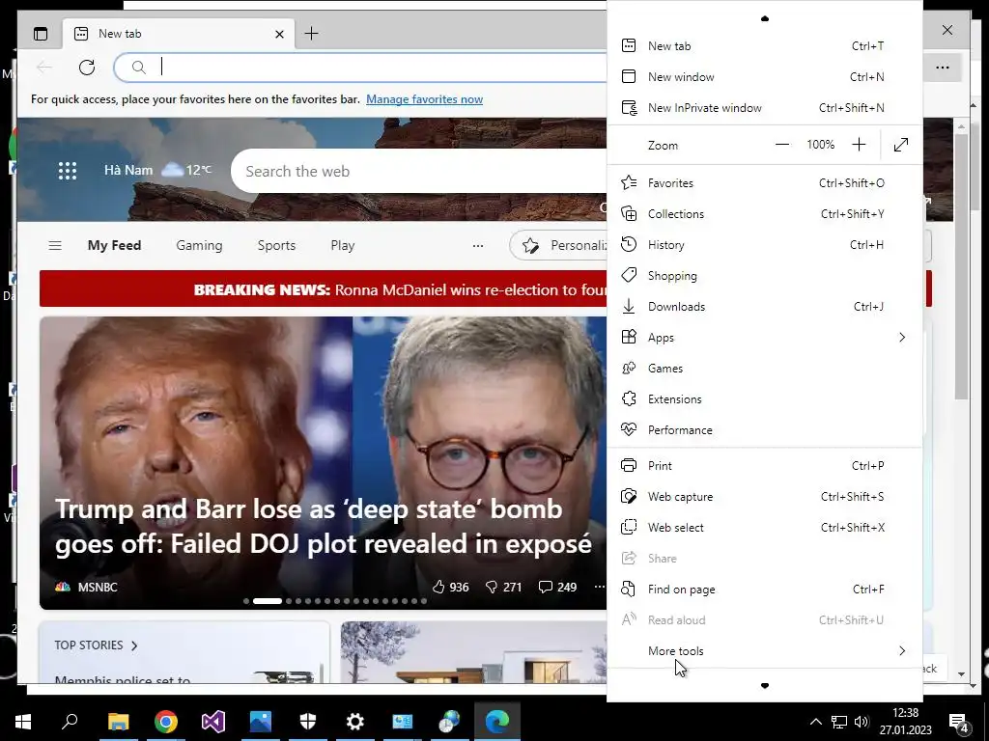Enter full screen via Zoom expand icon
Image resolution: width=989 pixels, height=741 pixels.
(x=901, y=145)
